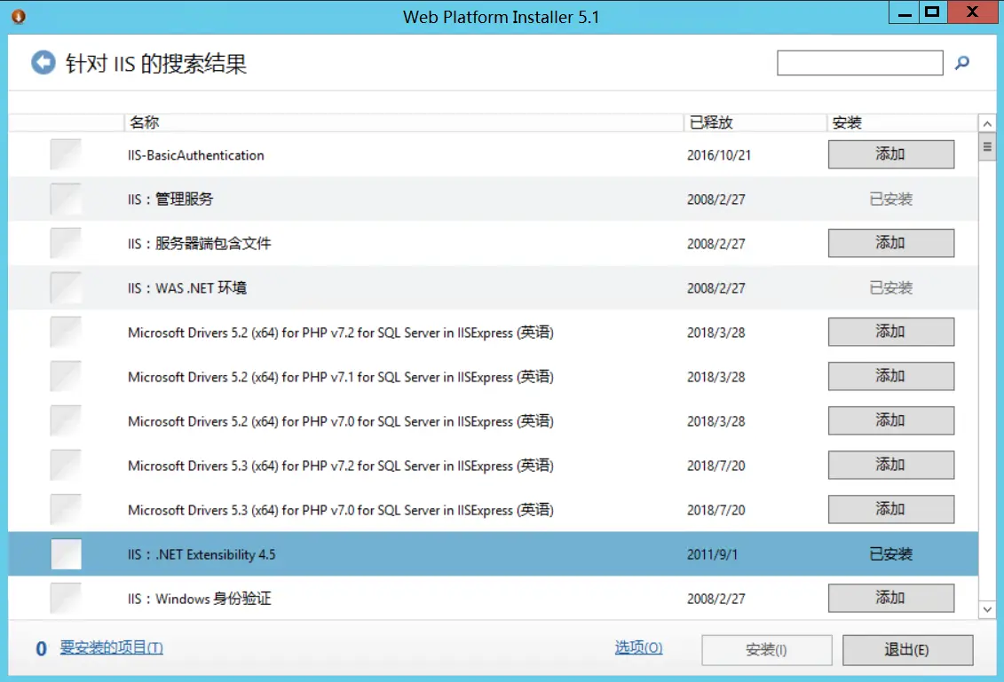The image size is (1004, 682).
Task: Click the icon for IIS：Windows 身份验证 row
Action: point(66,598)
